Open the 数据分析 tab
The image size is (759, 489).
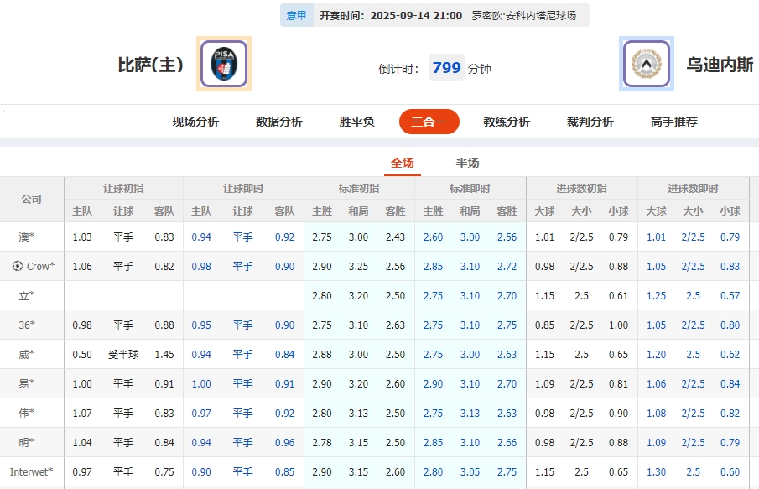click(278, 121)
